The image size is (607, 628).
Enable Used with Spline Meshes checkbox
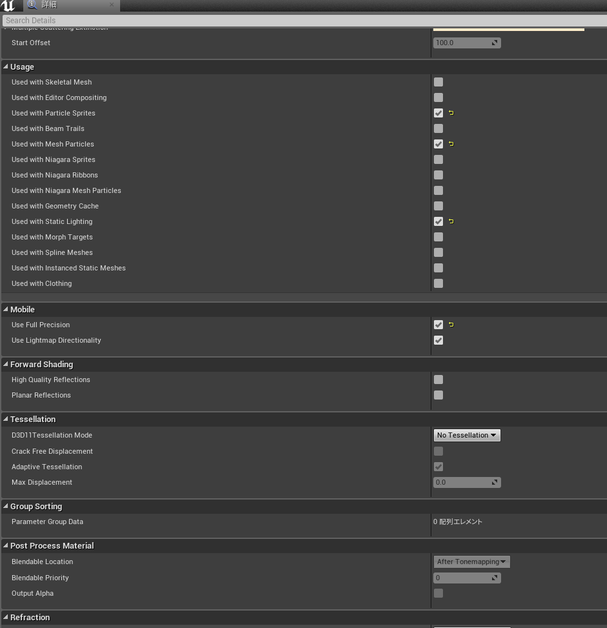[438, 252]
